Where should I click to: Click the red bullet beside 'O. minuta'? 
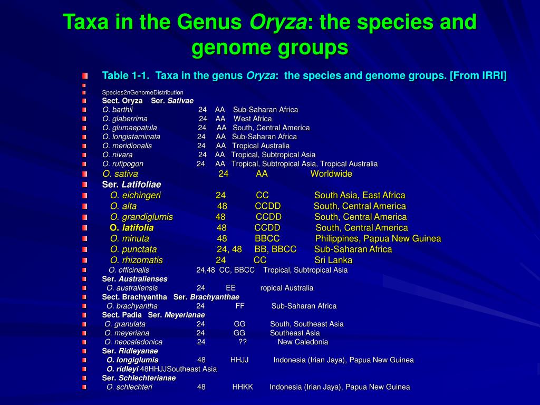(x=85, y=239)
